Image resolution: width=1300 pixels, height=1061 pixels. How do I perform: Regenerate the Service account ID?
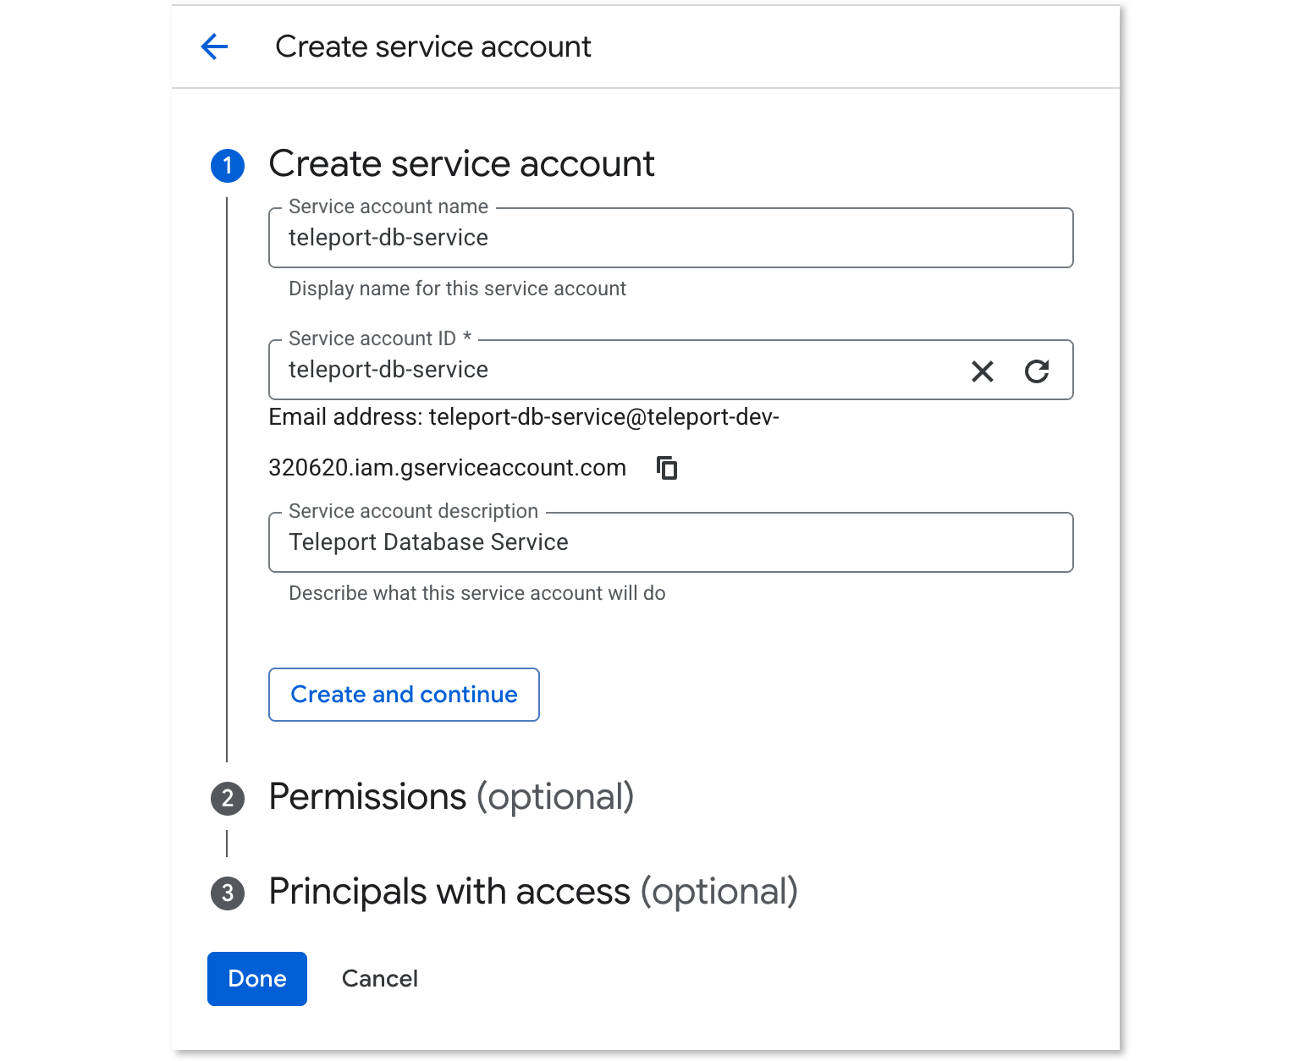click(x=1038, y=371)
